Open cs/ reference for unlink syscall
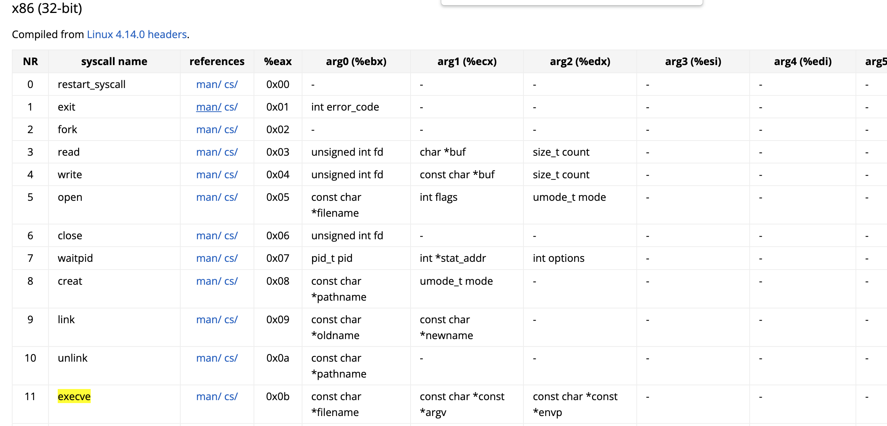This screenshot has height=426, width=887. (231, 358)
